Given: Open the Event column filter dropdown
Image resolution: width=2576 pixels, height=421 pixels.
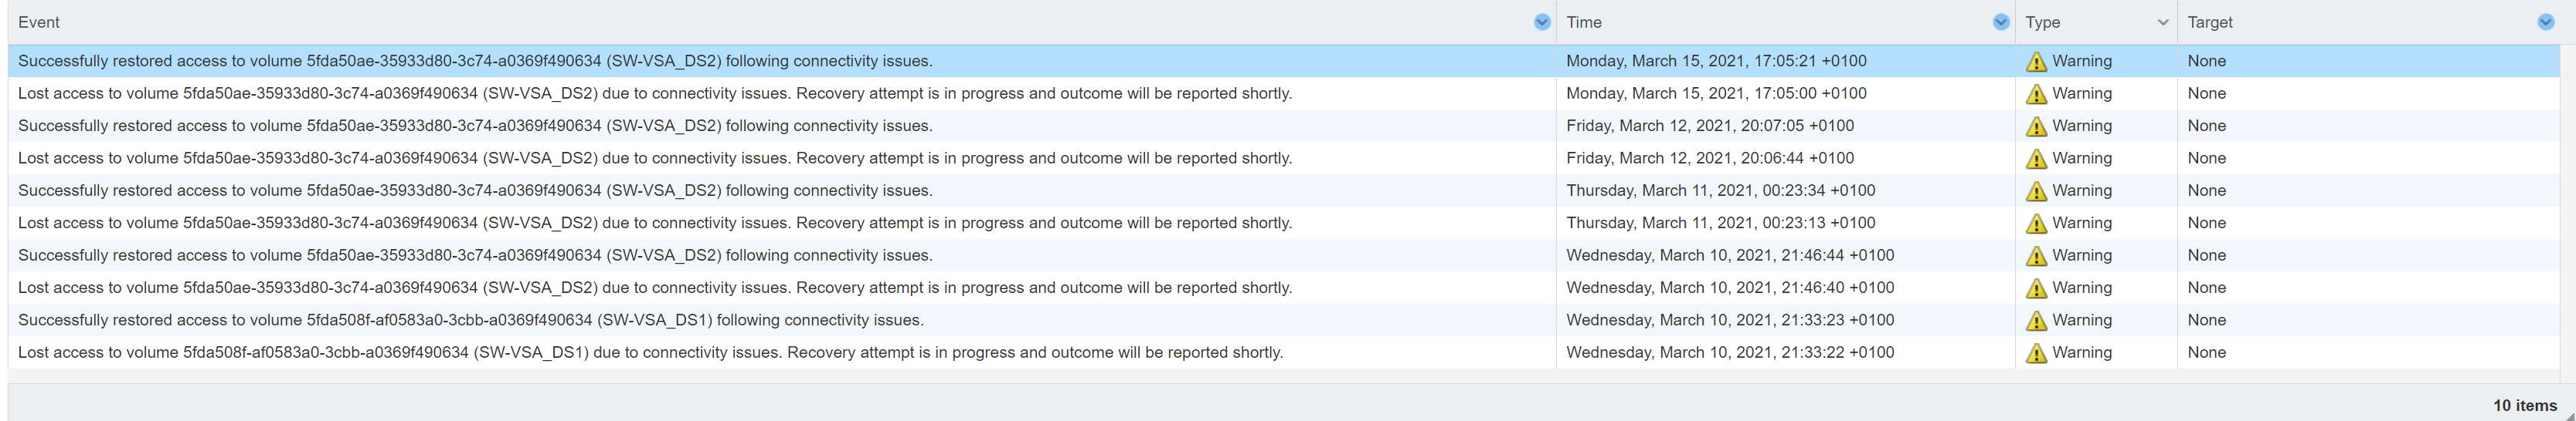Looking at the screenshot, I should point(1541,22).
